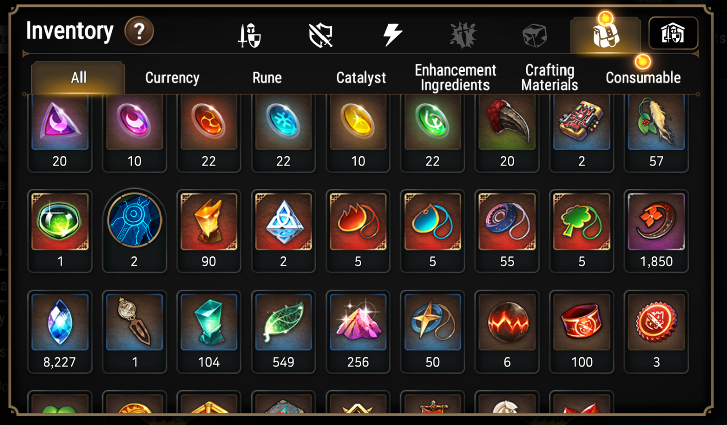Choose the flower ring item with 1,850
Viewport: 727px width, 425px height.
point(656,231)
